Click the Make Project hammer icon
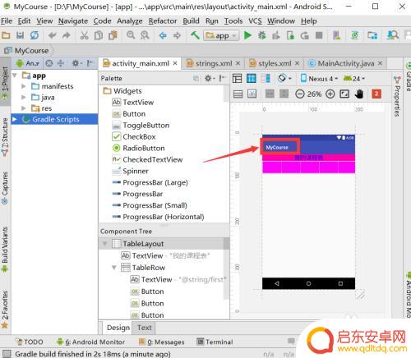Viewport: 411px width, 358px height. pyautogui.click(x=195, y=35)
